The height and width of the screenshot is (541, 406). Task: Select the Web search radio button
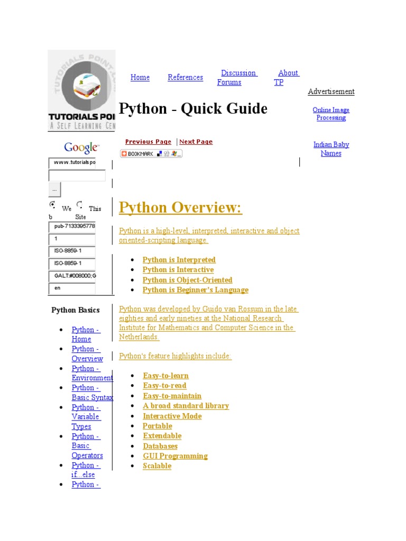click(52, 204)
